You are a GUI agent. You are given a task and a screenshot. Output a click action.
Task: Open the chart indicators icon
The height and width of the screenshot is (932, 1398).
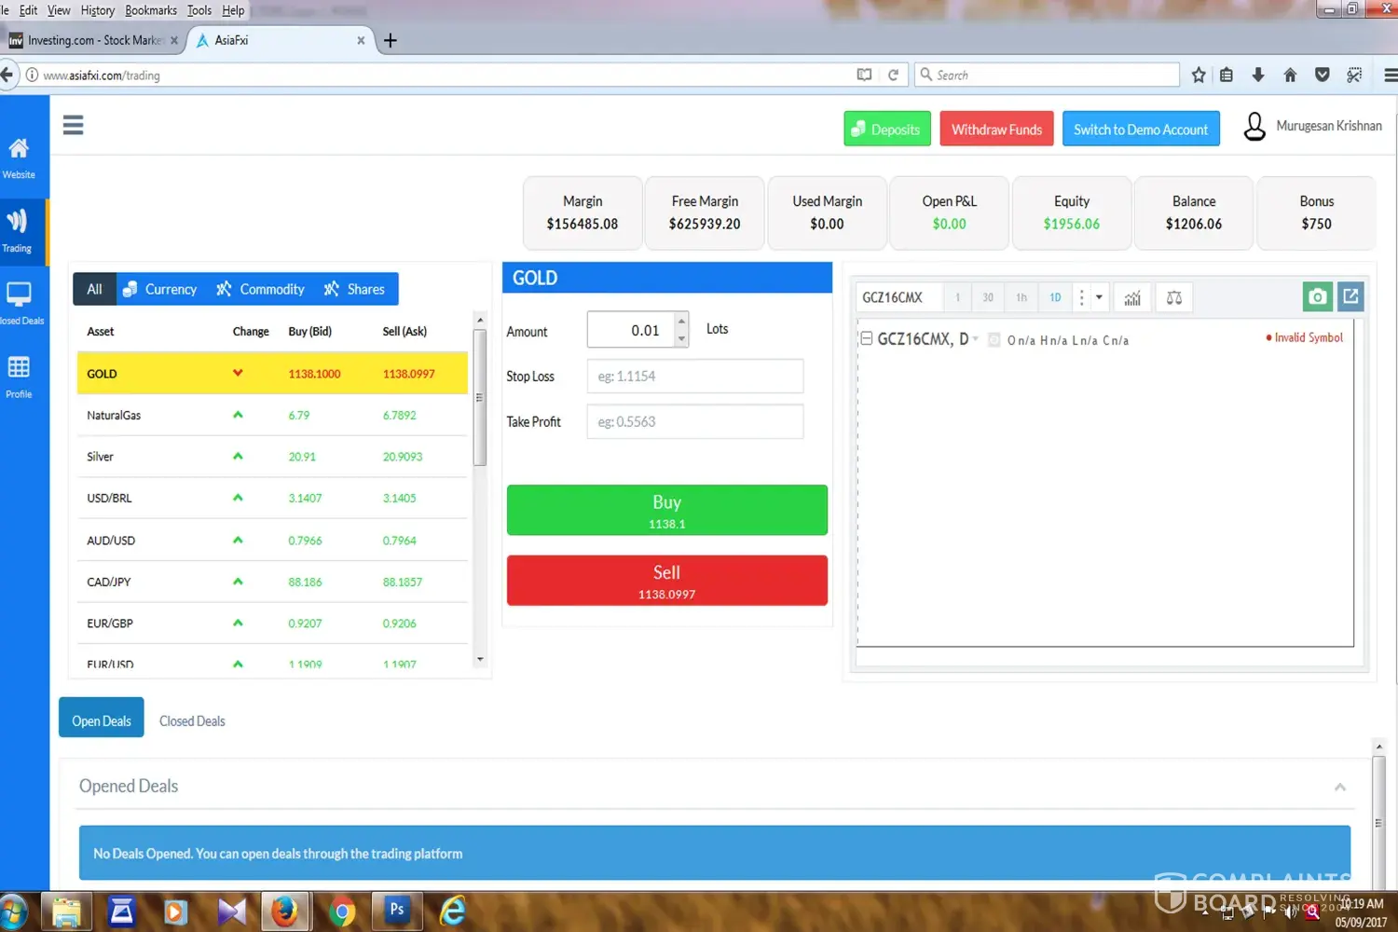[1132, 298]
